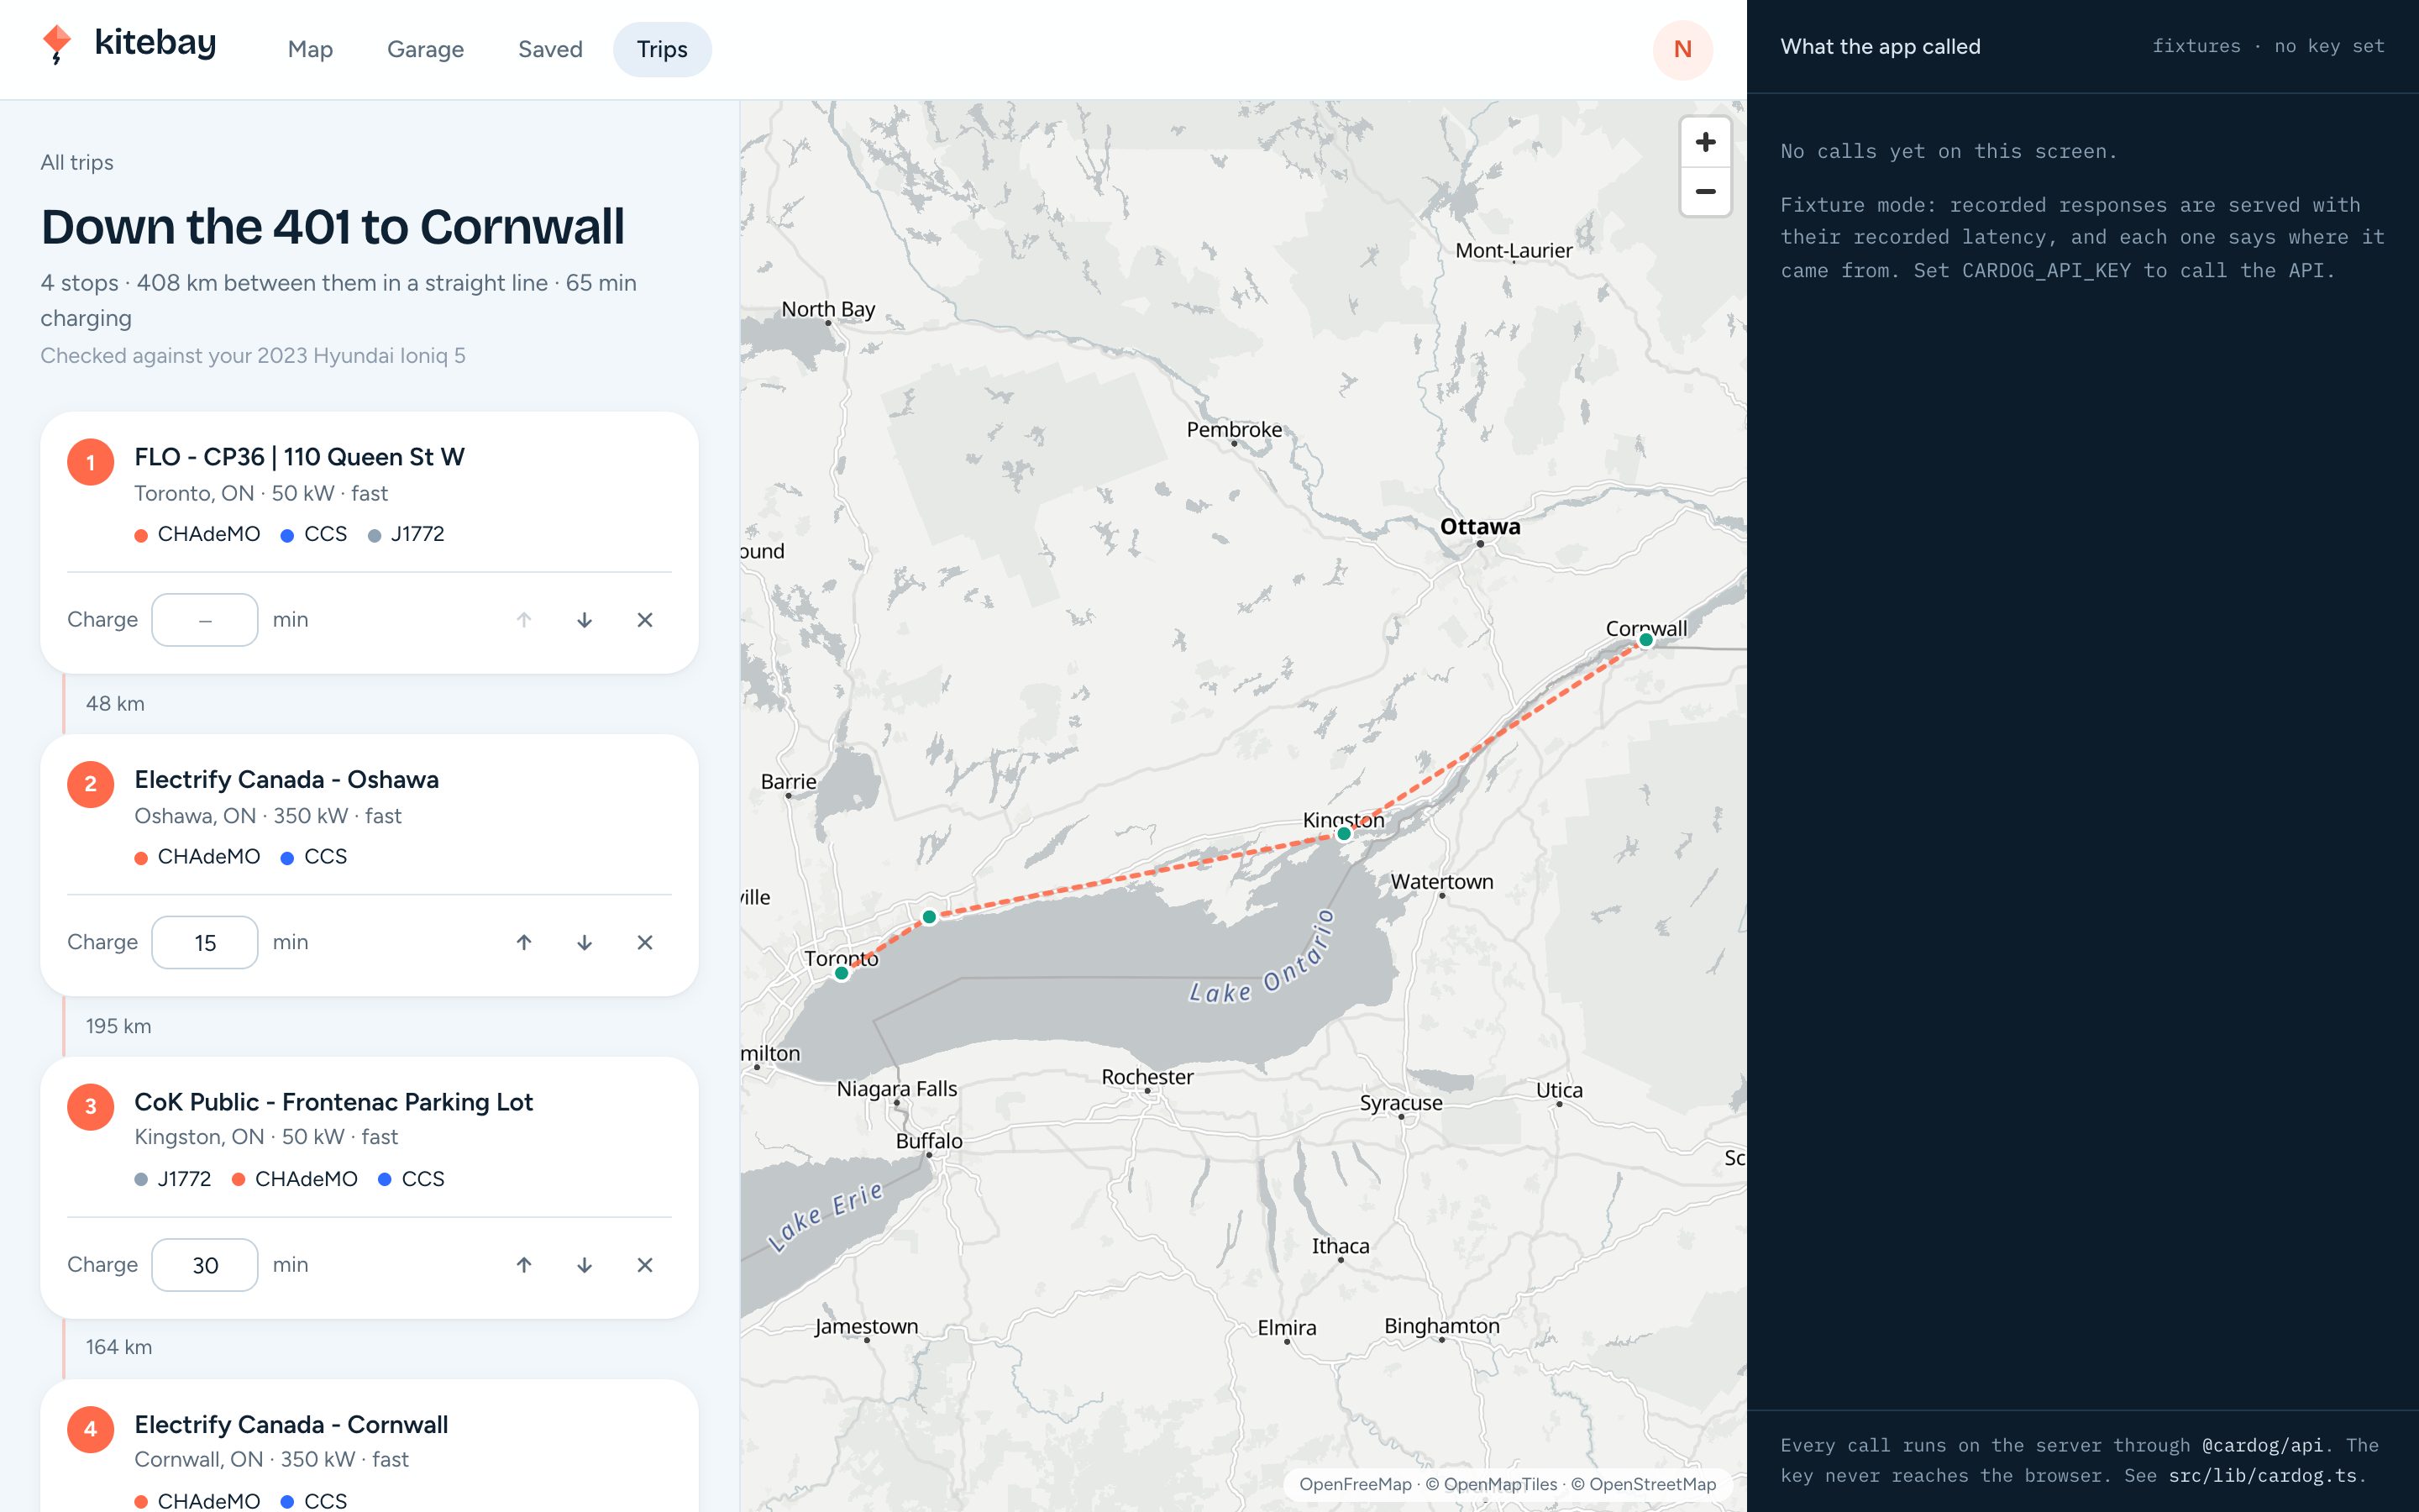Move Frontenac Parking Lot stop down
The height and width of the screenshot is (1512, 2419).
tap(585, 1265)
